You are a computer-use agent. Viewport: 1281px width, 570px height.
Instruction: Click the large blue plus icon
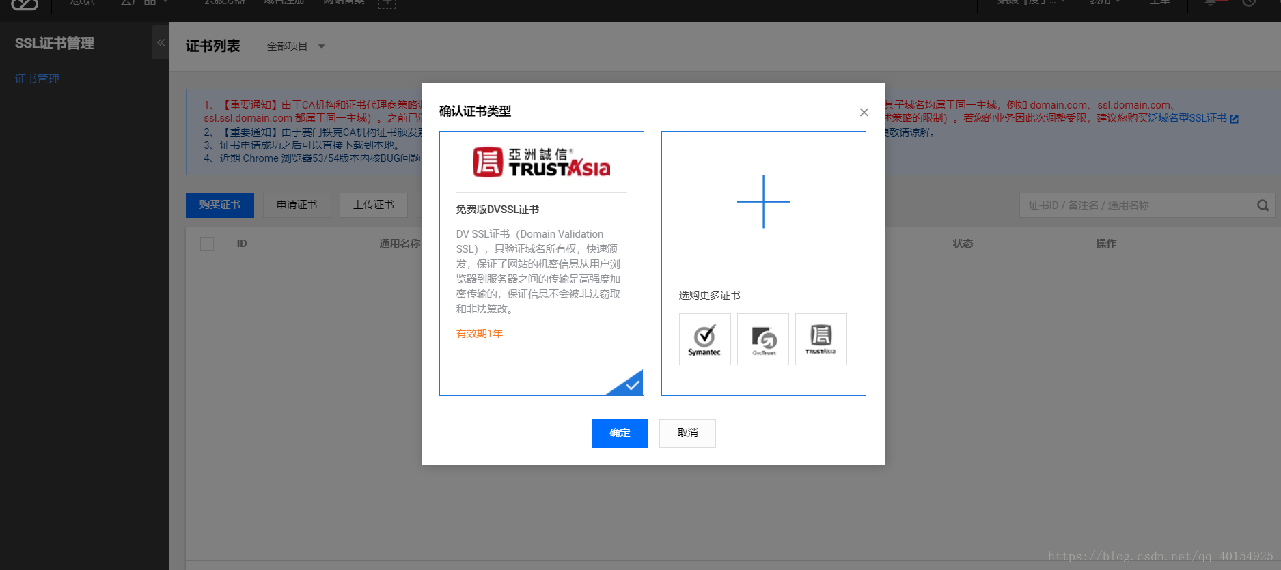click(763, 202)
